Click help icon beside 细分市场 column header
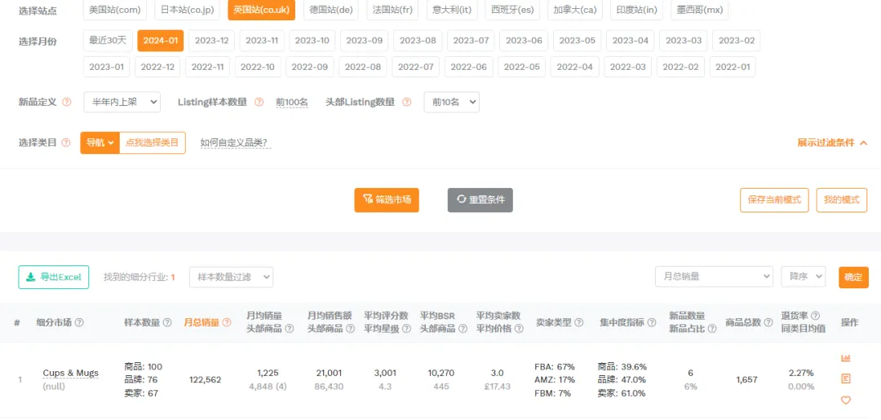 point(79,322)
